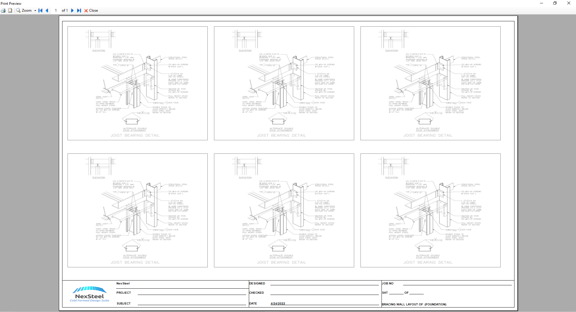Click the top-left Joist Bearing Detail drawing
The height and width of the screenshot is (312, 576).
pos(137,83)
